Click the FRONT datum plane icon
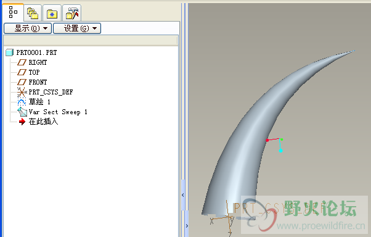The image size is (371, 237). (x=22, y=82)
